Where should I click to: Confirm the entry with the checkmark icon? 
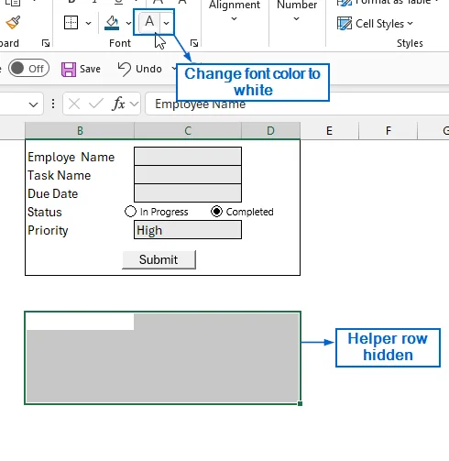click(x=96, y=104)
